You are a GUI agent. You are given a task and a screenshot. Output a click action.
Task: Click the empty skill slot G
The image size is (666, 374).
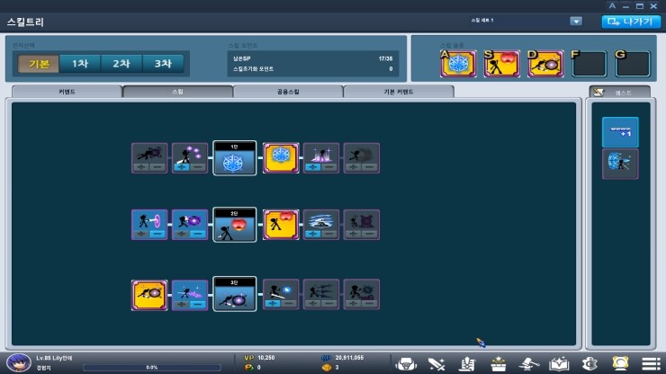[633, 64]
